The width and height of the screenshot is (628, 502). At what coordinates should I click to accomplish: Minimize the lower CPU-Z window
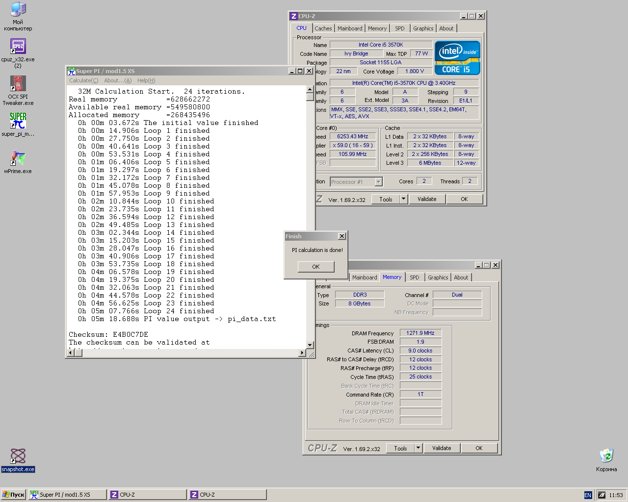pos(478,265)
